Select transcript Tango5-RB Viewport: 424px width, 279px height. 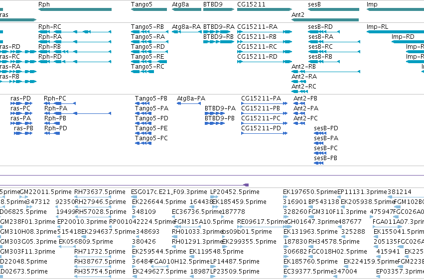[150, 32]
